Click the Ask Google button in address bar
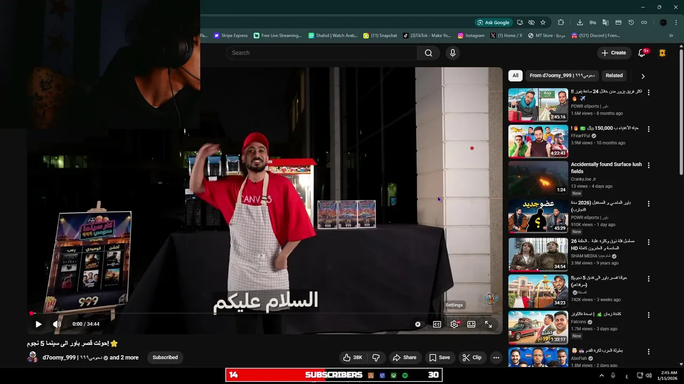The height and width of the screenshot is (384, 684). click(x=493, y=22)
